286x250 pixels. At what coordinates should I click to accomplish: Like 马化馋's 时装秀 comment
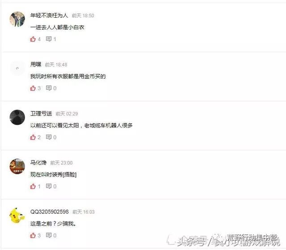(x=33, y=186)
